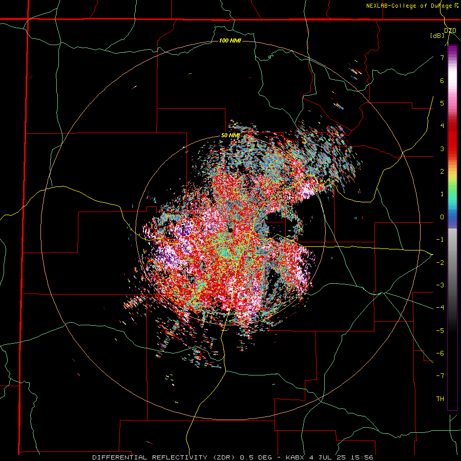
Task: Click the -3 value on the scale
Action: click(x=440, y=285)
